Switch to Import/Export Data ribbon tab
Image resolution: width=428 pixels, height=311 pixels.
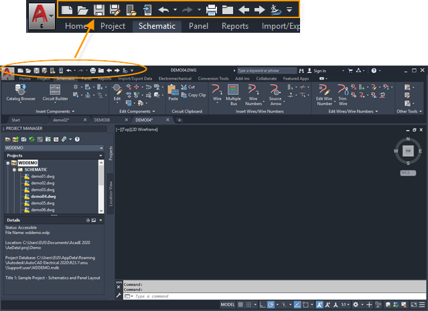click(135, 78)
